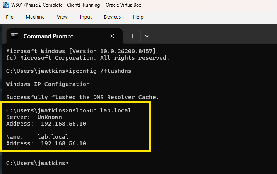This screenshot has width=277, height=174.
Task: Open the Input menu
Action: tap(85, 17)
